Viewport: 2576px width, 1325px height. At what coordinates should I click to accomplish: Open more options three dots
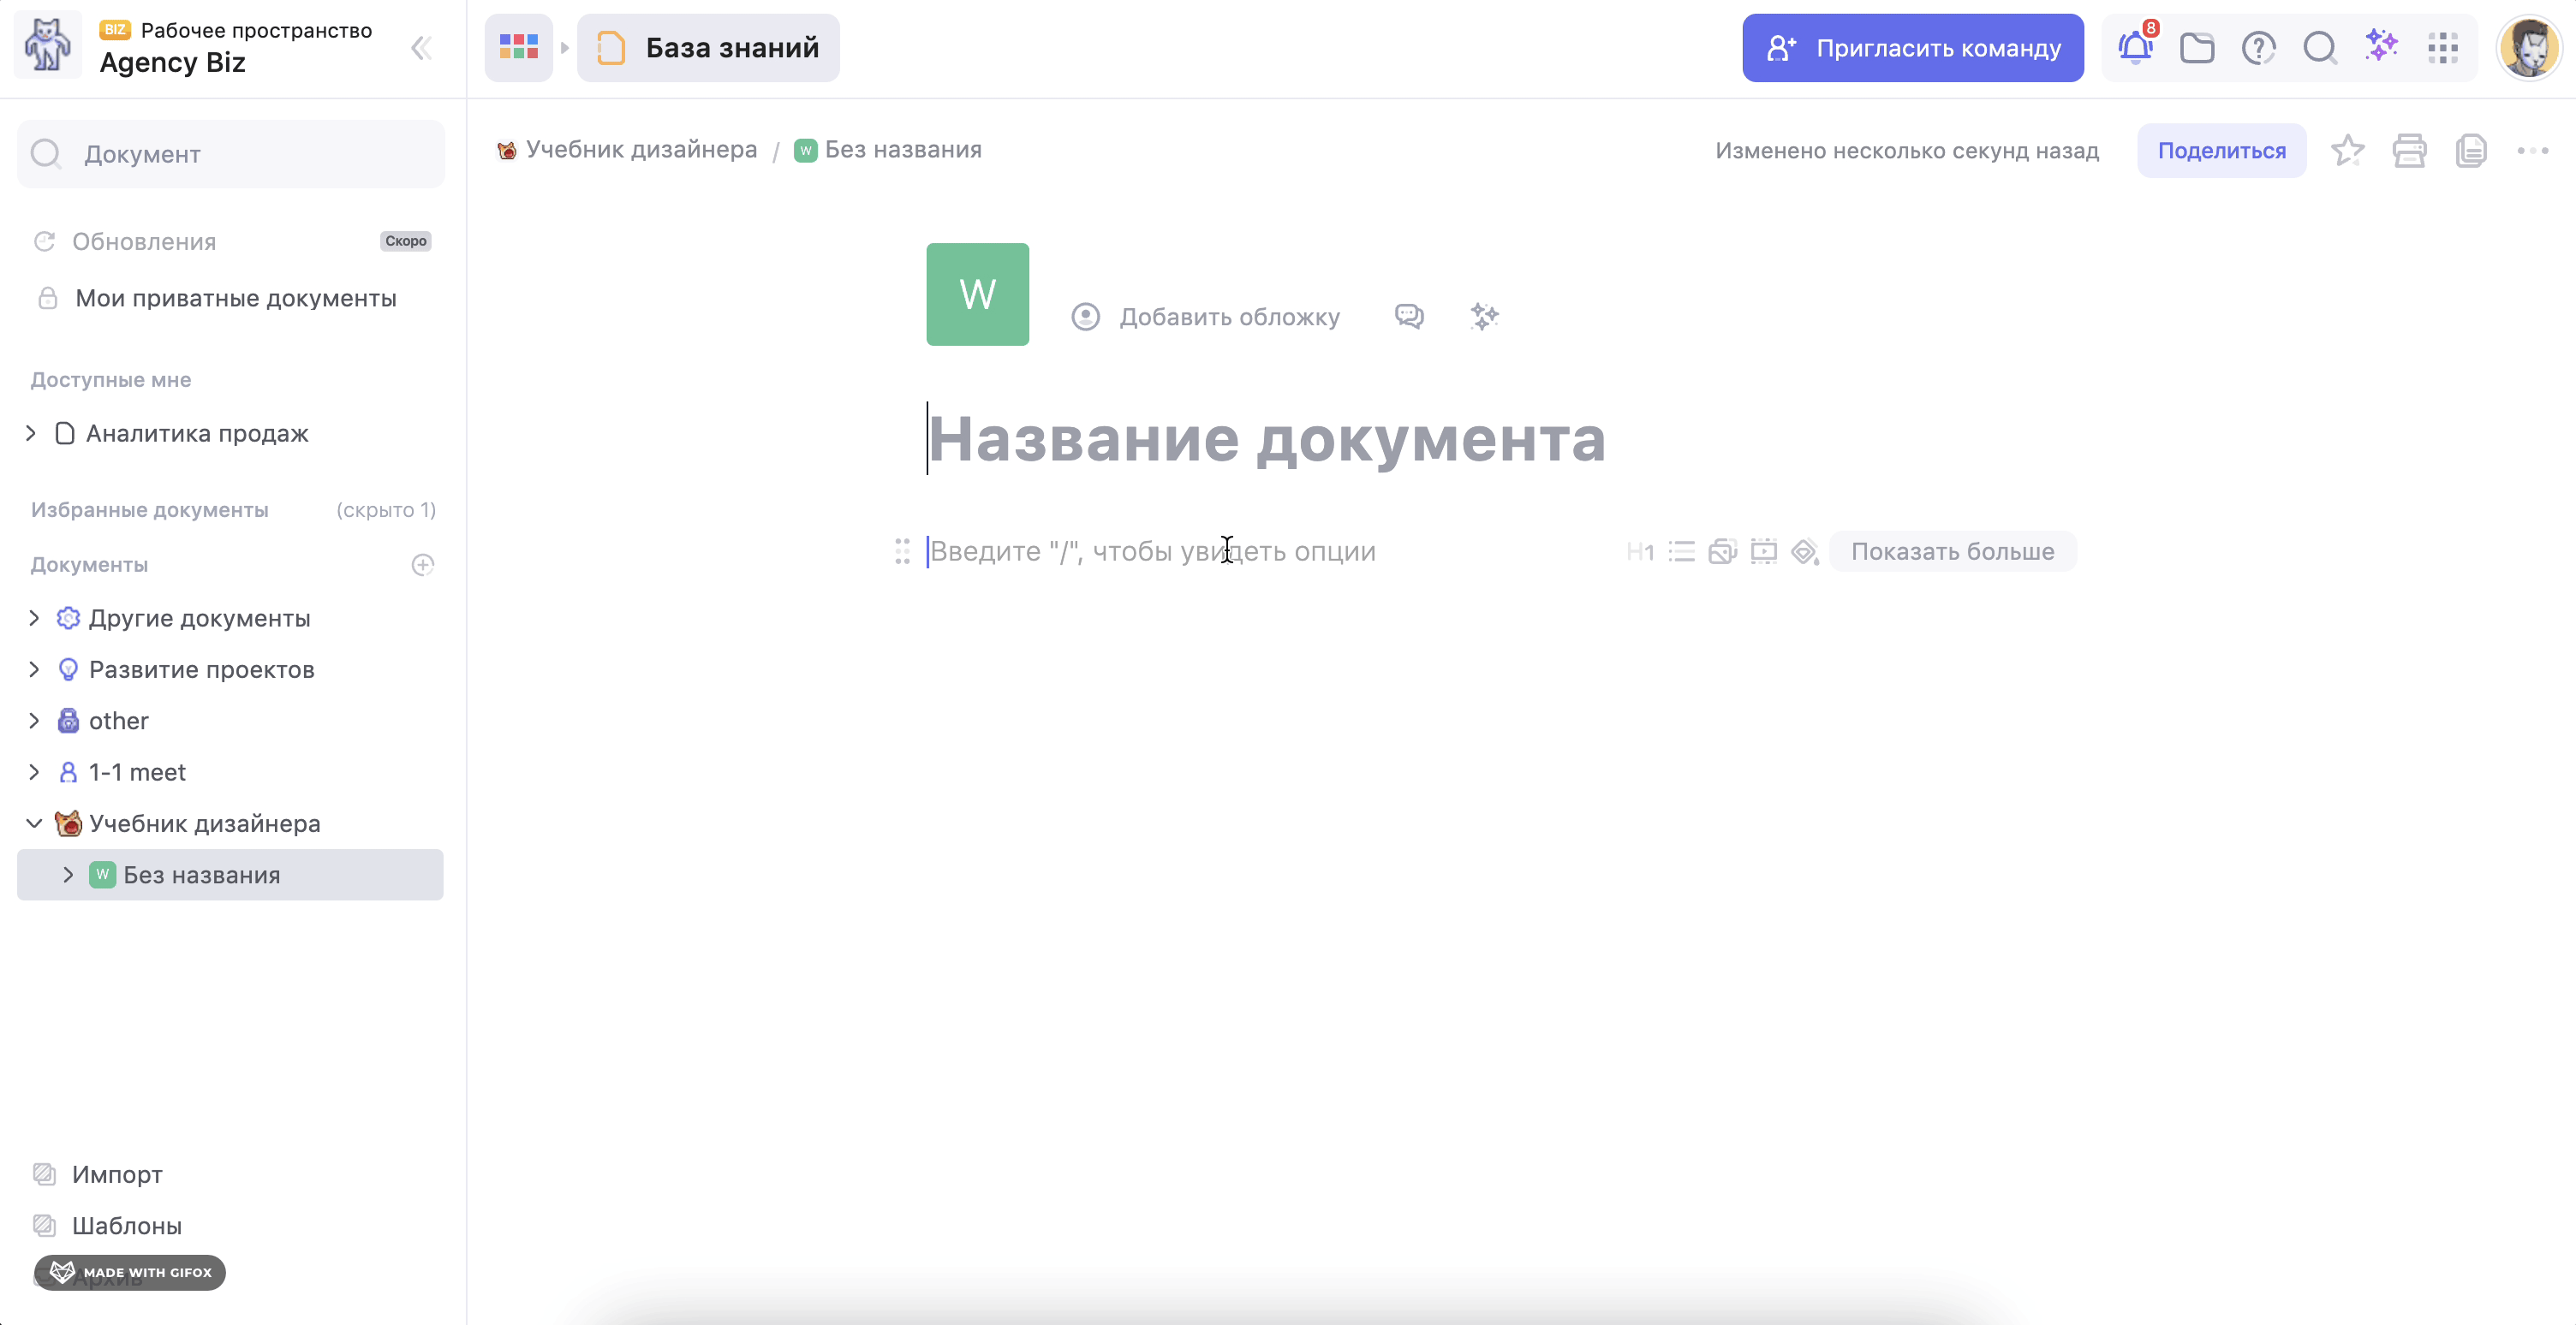pos(2533,151)
